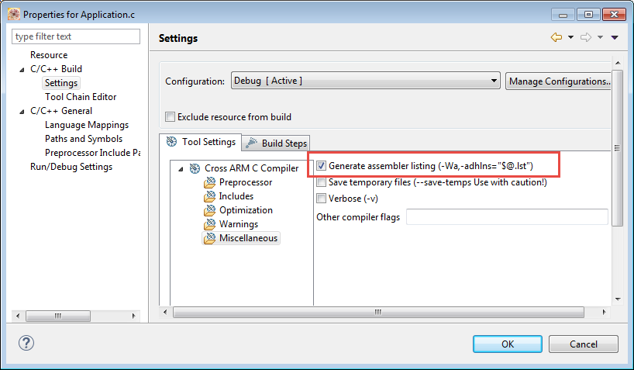Viewport: 634px width, 370px height.
Task: Click the Optimization folder icon
Action: pyautogui.click(x=209, y=210)
